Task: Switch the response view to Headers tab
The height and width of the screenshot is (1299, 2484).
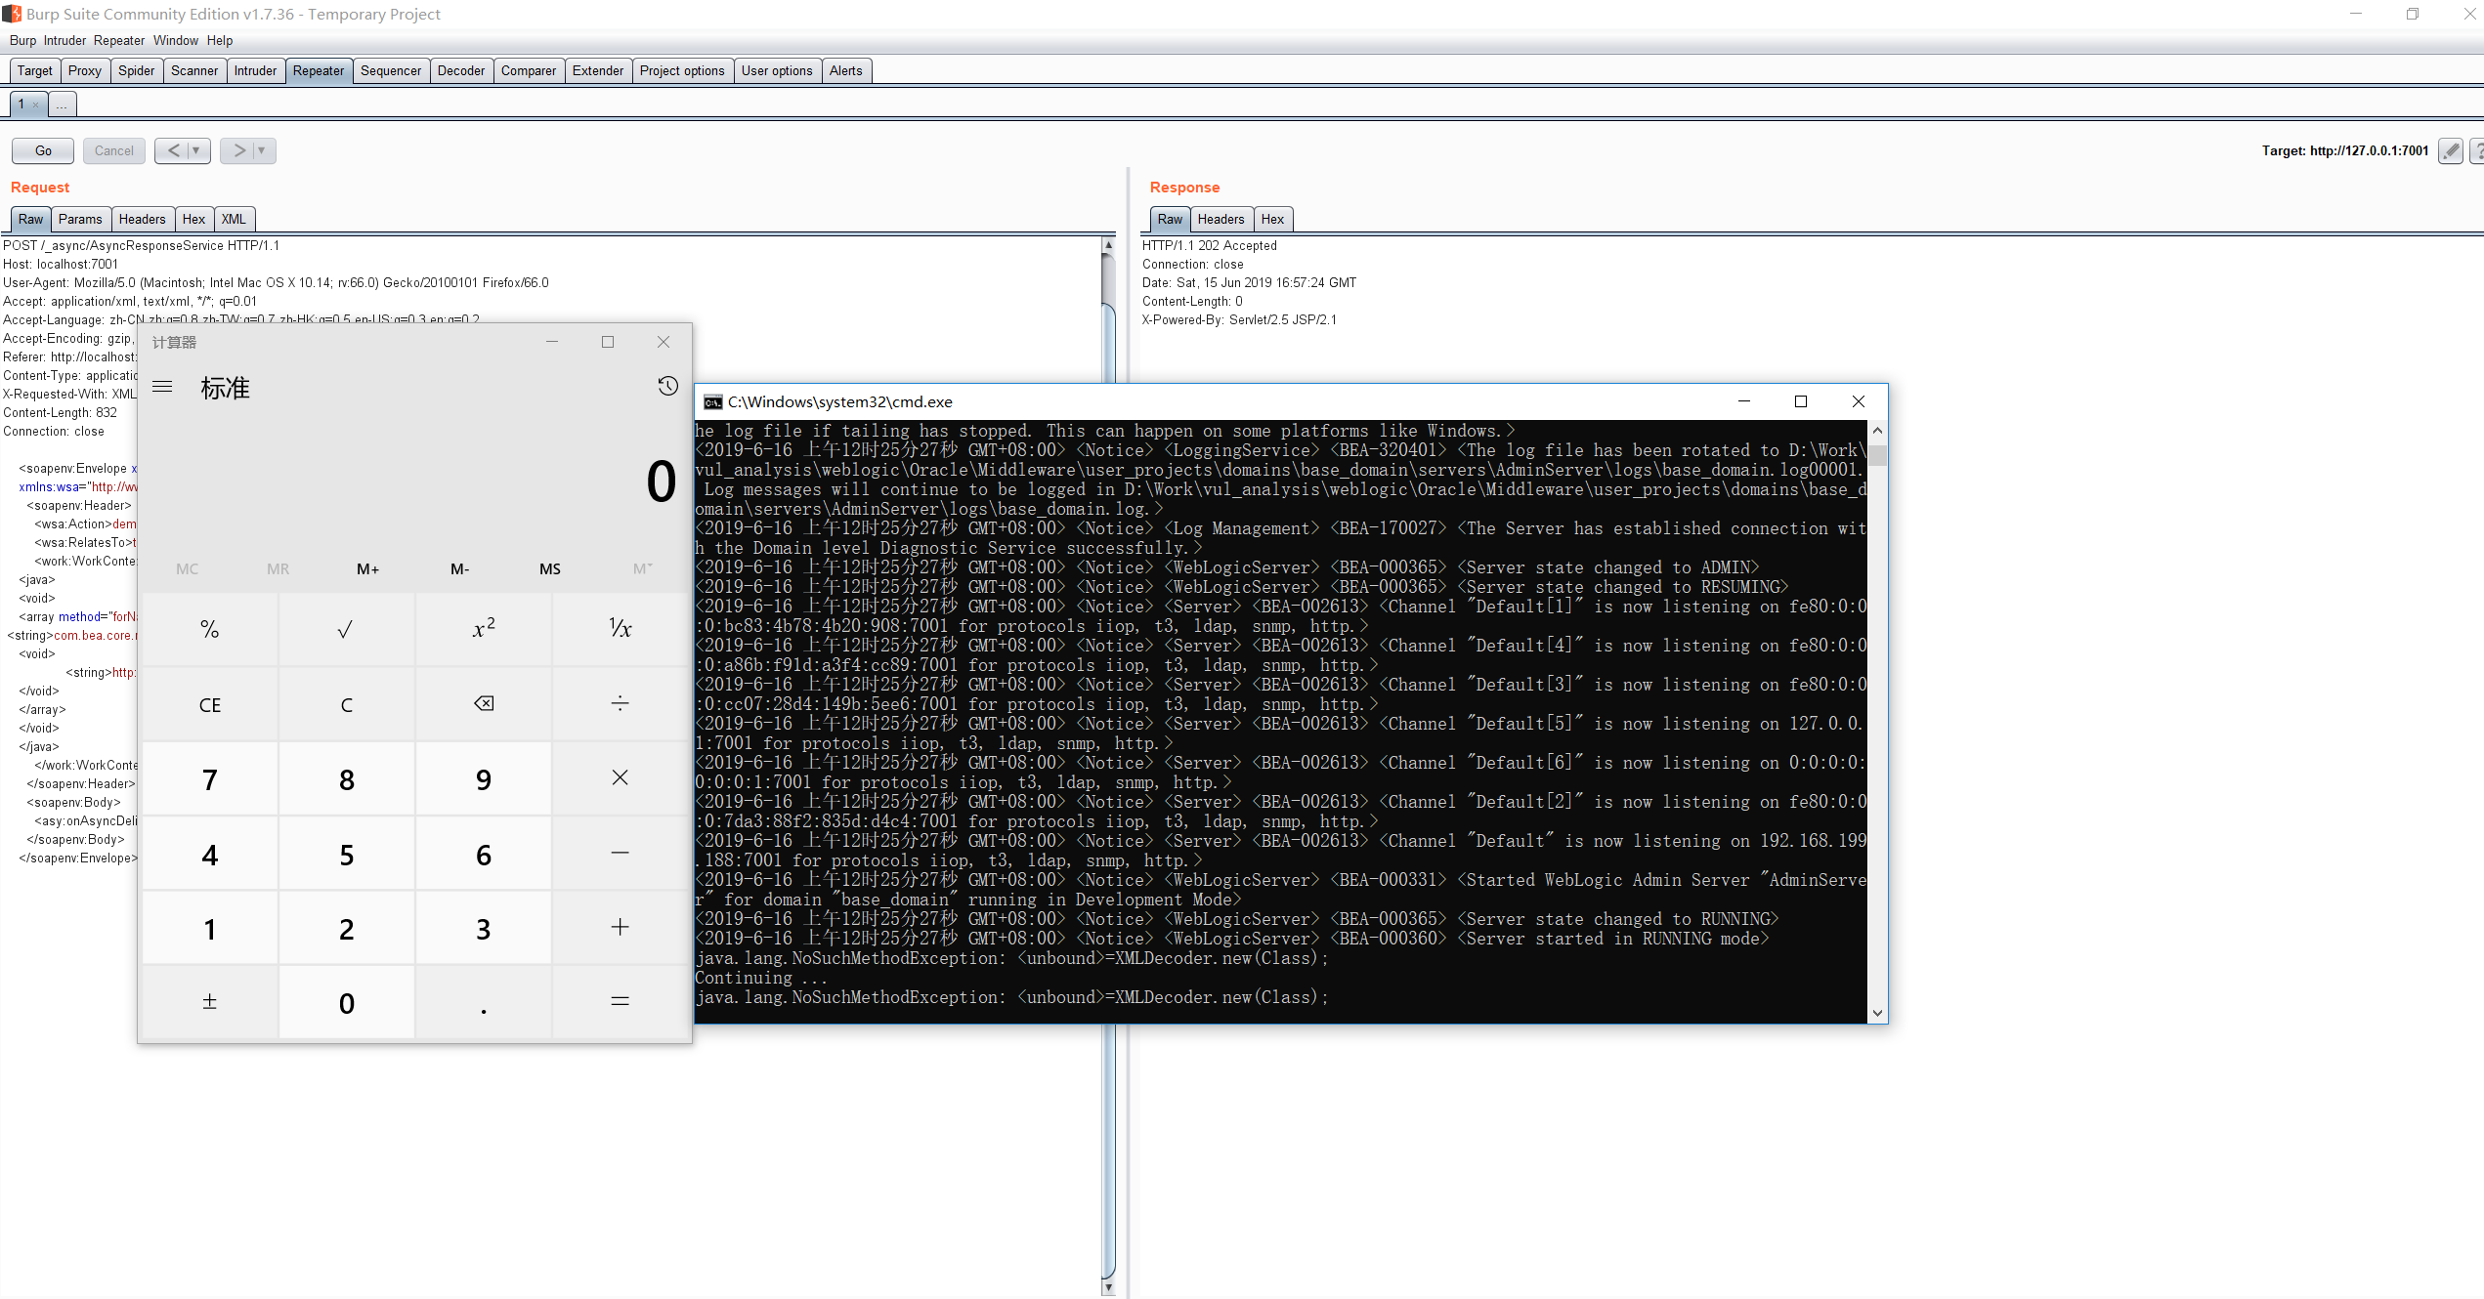Action: [x=1221, y=219]
